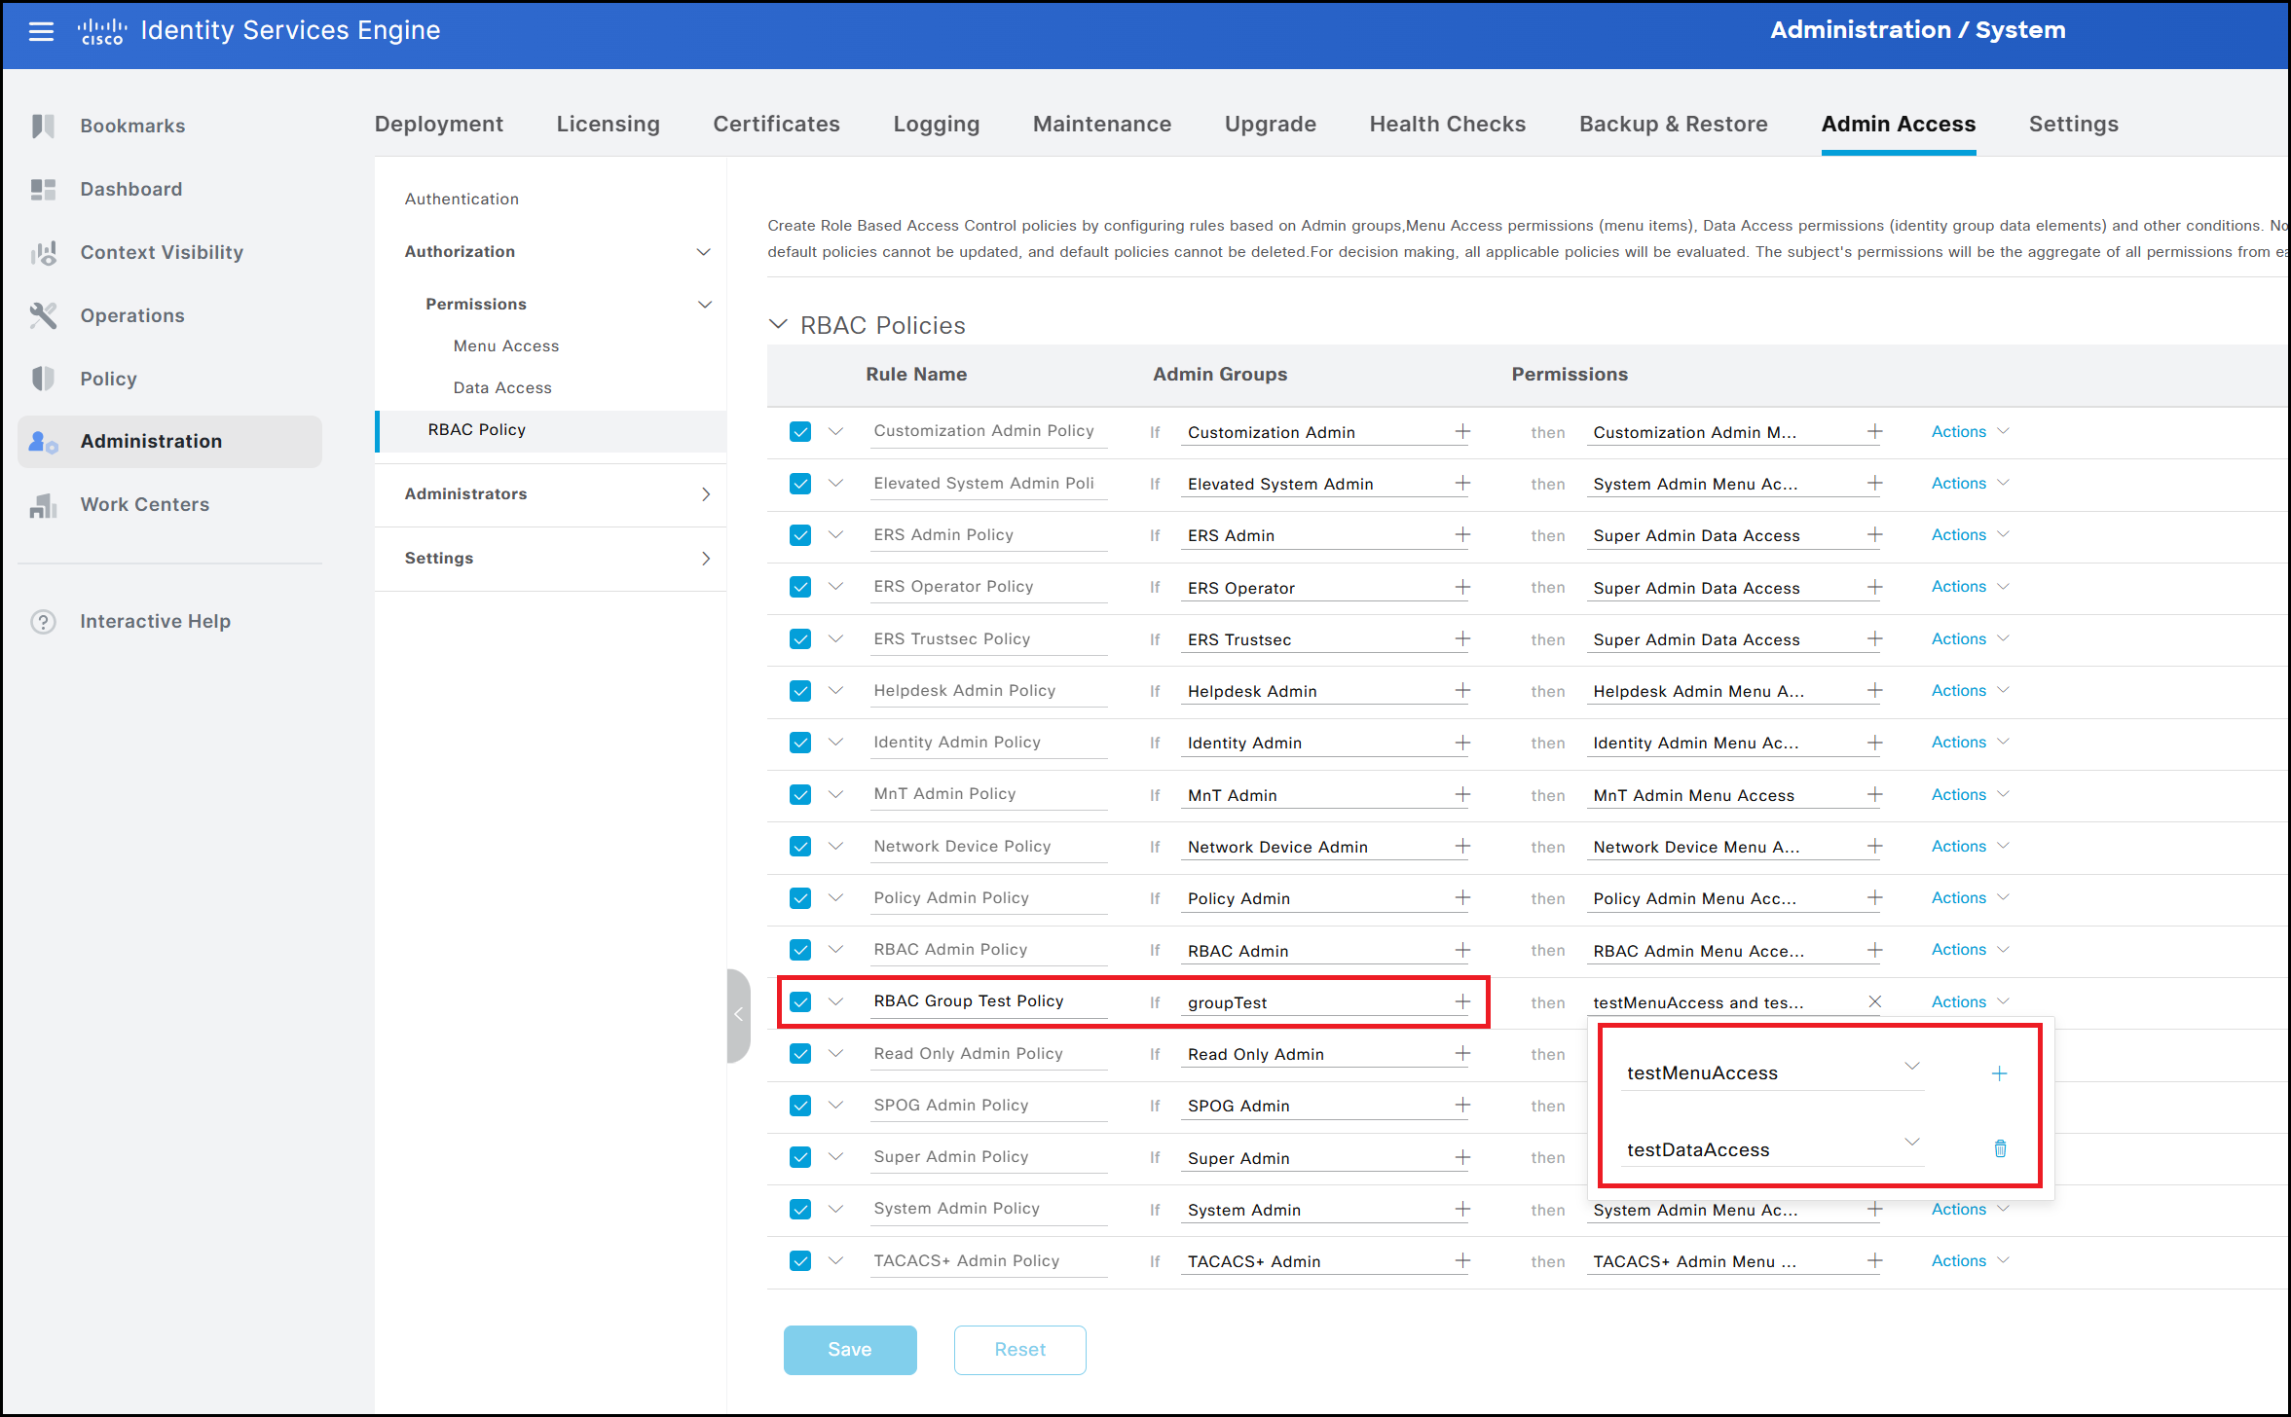The image size is (2291, 1417).
Task: Click the Operations wrench icon
Action: pos(43,315)
